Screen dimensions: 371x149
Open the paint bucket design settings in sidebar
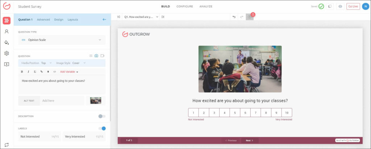7,42
